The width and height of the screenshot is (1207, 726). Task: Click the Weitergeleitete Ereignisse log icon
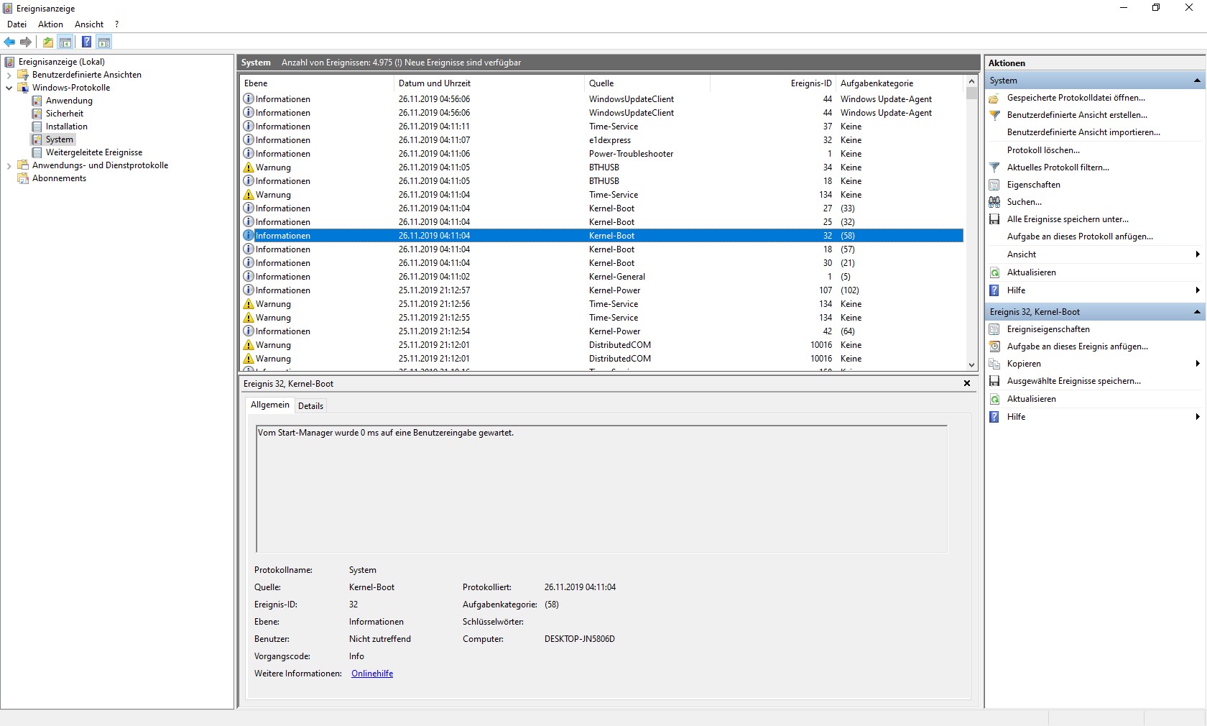[37, 152]
